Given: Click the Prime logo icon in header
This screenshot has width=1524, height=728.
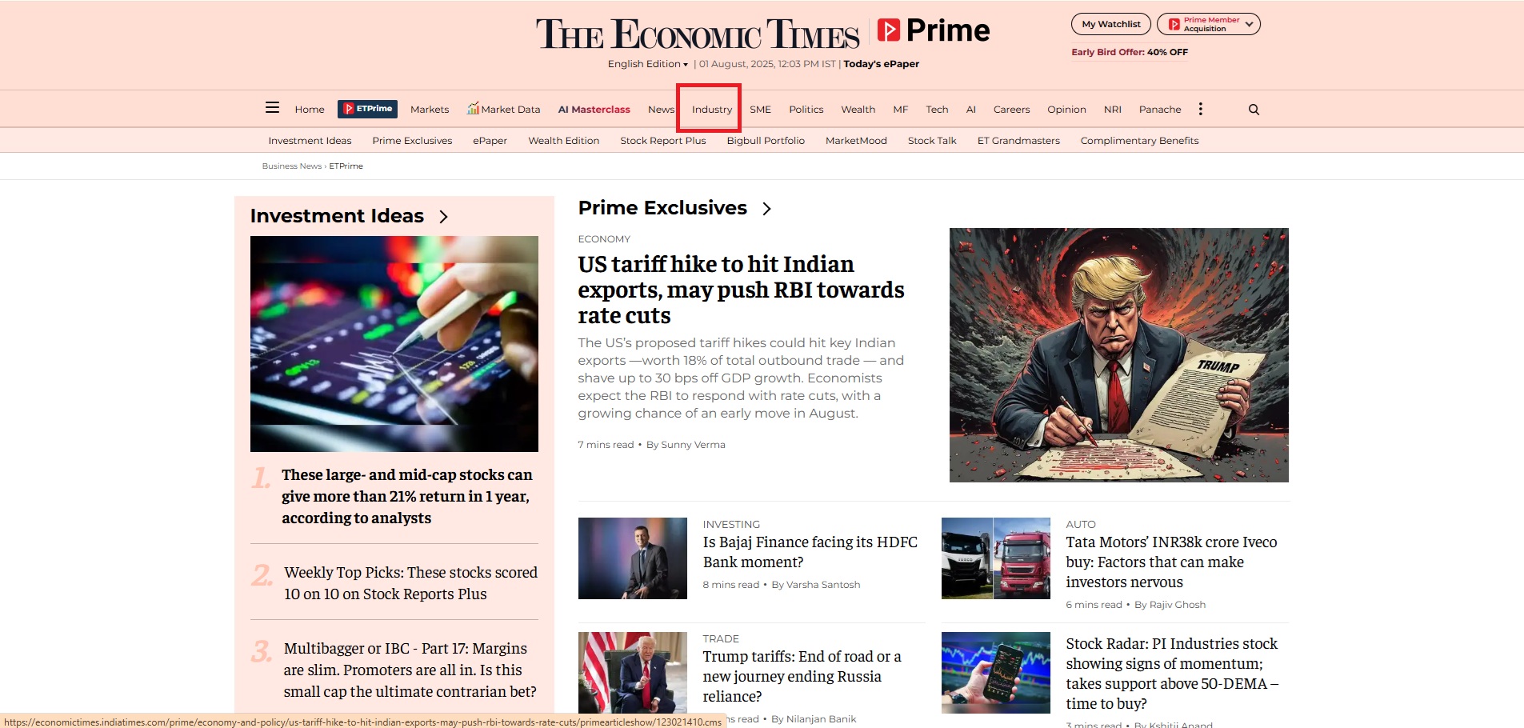Looking at the screenshot, I should pos(888,30).
